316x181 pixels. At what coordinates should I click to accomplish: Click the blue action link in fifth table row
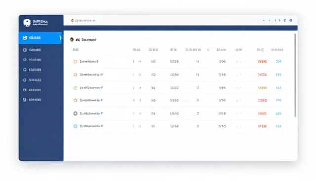click(x=278, y=114)
